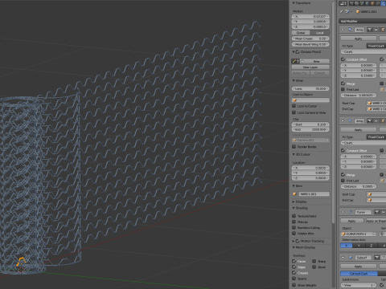This screenshot has height=289, width=386.
Task: Collapse the Transform panel
Action: tap(294, 3)
